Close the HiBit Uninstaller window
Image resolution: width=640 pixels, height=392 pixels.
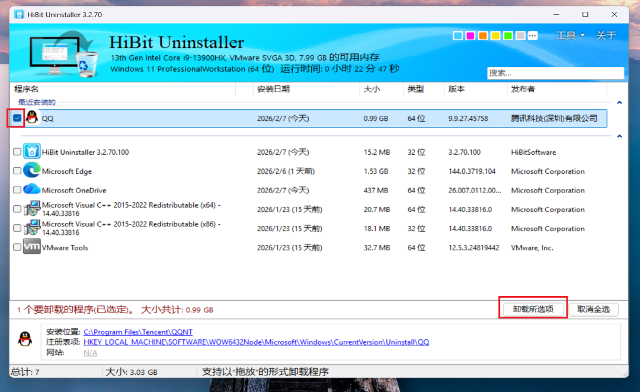(x=615, y=14)
